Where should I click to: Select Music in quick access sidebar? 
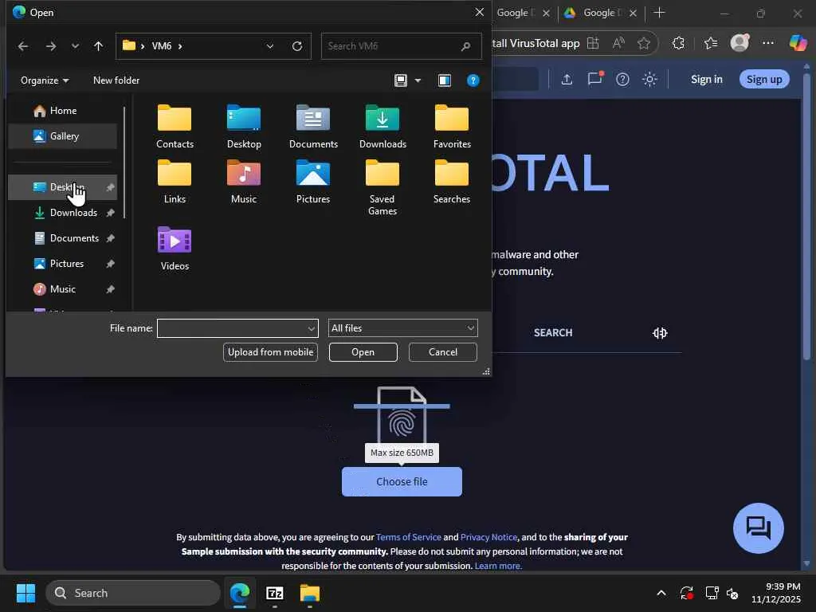tap(62, 289)
